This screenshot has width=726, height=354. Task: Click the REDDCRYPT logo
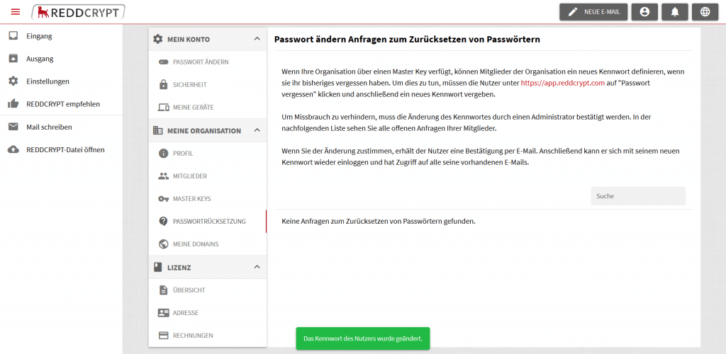pos(79,11)
